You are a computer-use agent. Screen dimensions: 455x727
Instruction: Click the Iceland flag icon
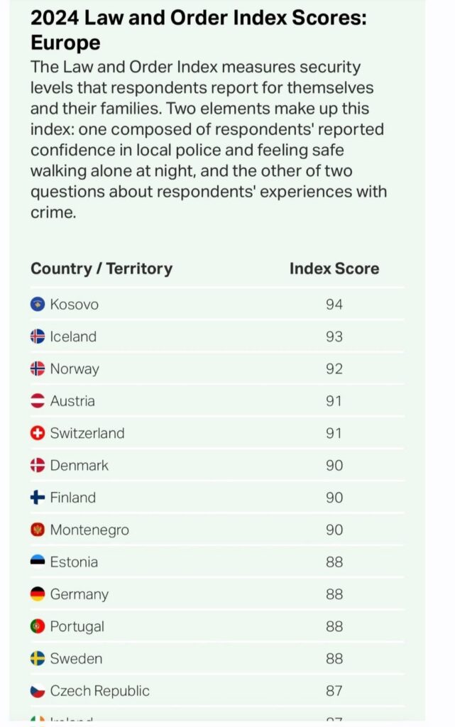click(38, 337)
